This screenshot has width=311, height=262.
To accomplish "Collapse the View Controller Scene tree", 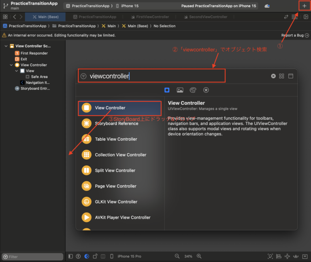I will (6, 46).
